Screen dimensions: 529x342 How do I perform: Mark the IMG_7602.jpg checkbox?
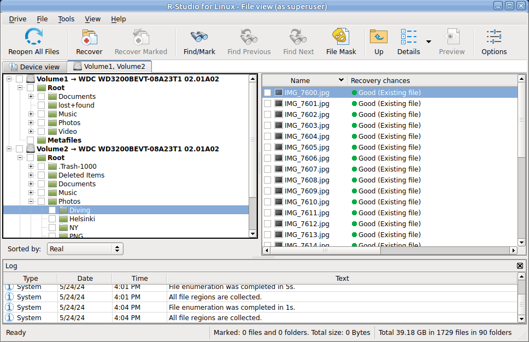268,114
